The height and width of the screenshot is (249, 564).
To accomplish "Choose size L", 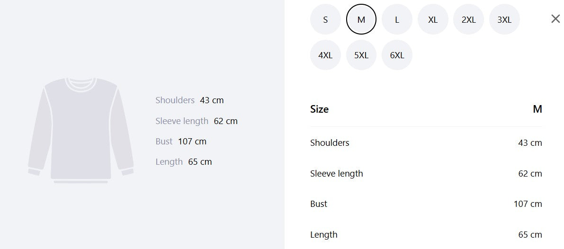I will point(397,19).
